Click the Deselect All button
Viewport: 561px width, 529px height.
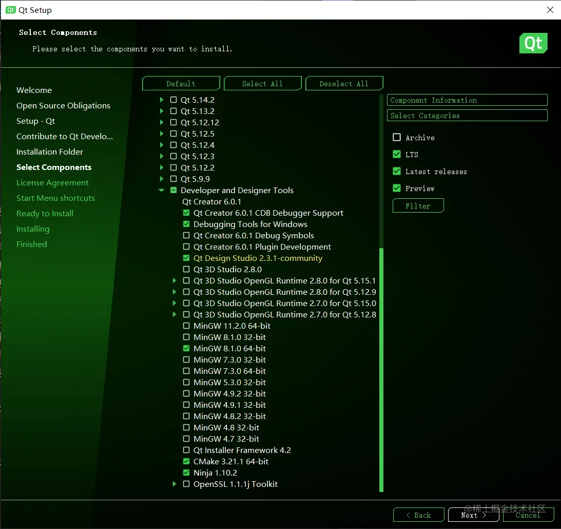(x=344, y=83)
